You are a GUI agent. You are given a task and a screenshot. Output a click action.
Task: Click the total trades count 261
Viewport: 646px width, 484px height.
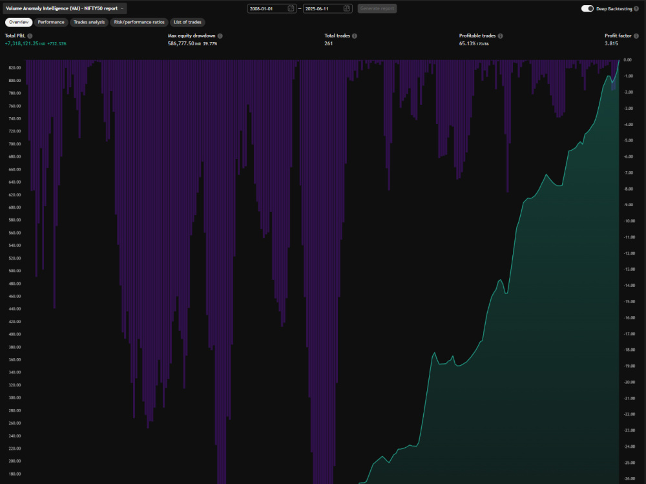point(328,44)
